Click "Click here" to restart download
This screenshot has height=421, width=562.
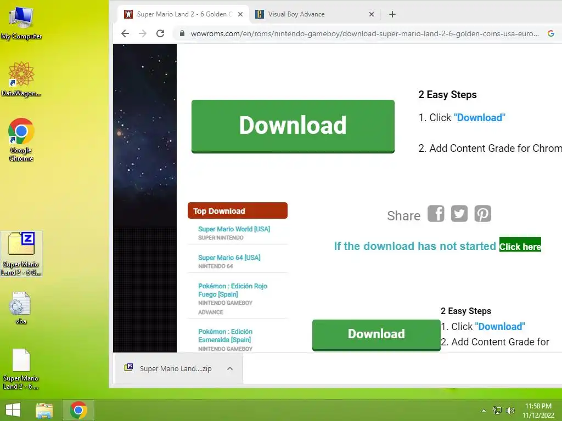coord(520,246)
